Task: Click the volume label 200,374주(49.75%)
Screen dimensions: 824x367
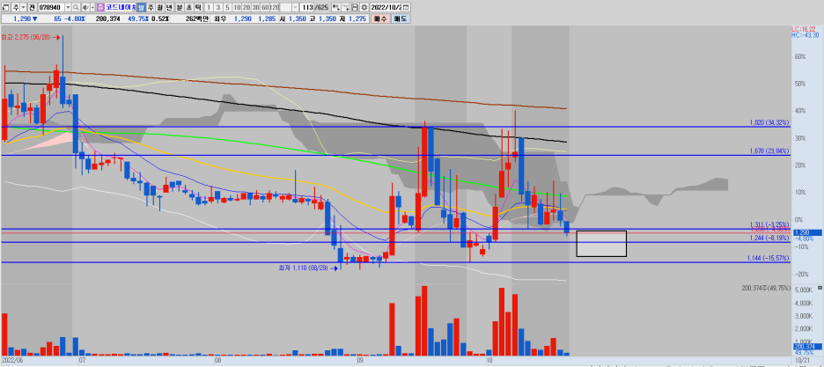Action: pyautogui.click(x=766, y=288)
